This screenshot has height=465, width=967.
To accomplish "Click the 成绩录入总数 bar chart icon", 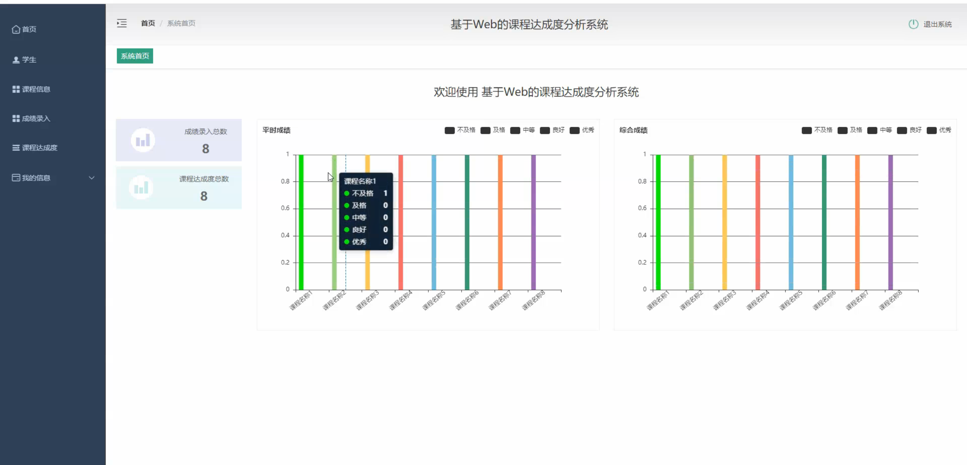I will [143, 141].
